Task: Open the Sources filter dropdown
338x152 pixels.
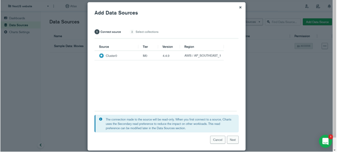Action: 254,22
